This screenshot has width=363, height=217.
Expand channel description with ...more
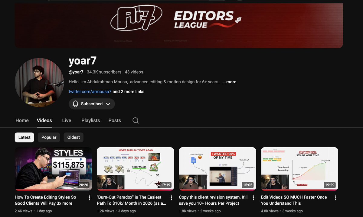229,81
